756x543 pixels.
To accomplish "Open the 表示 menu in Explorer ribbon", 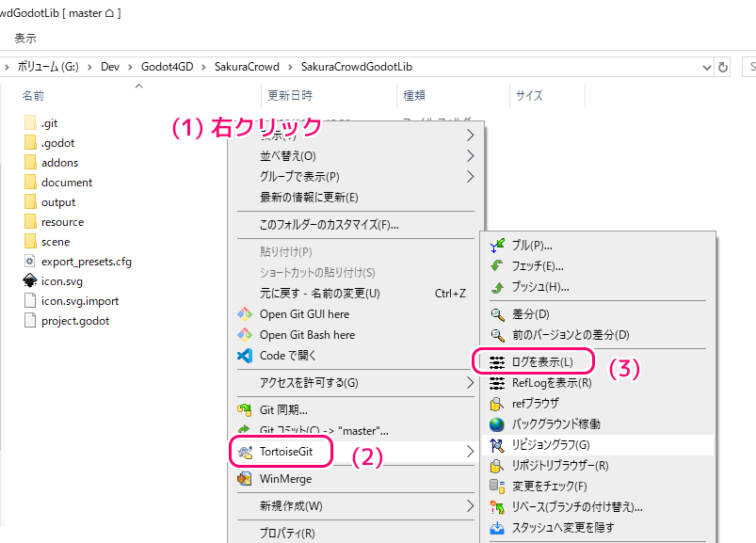I will pos(25,39).
